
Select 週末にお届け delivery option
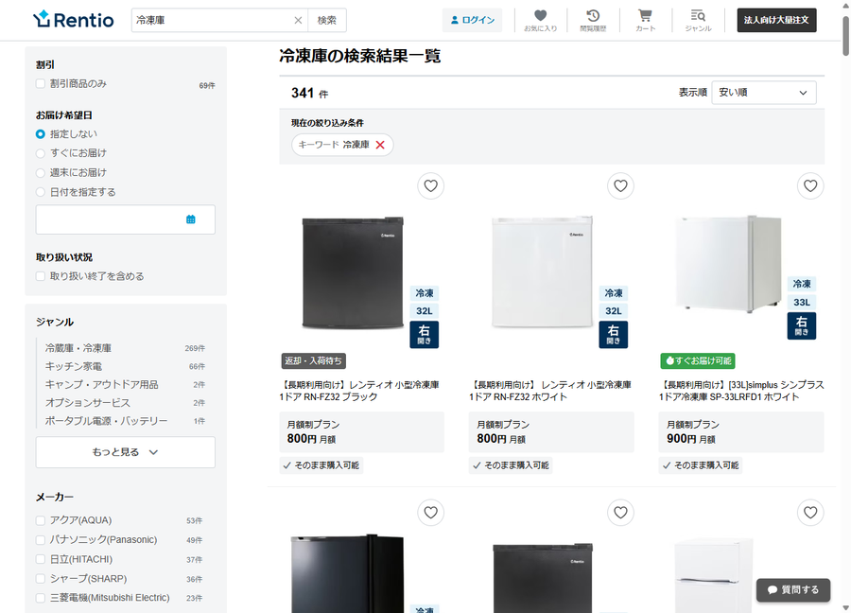click(40, 173)
